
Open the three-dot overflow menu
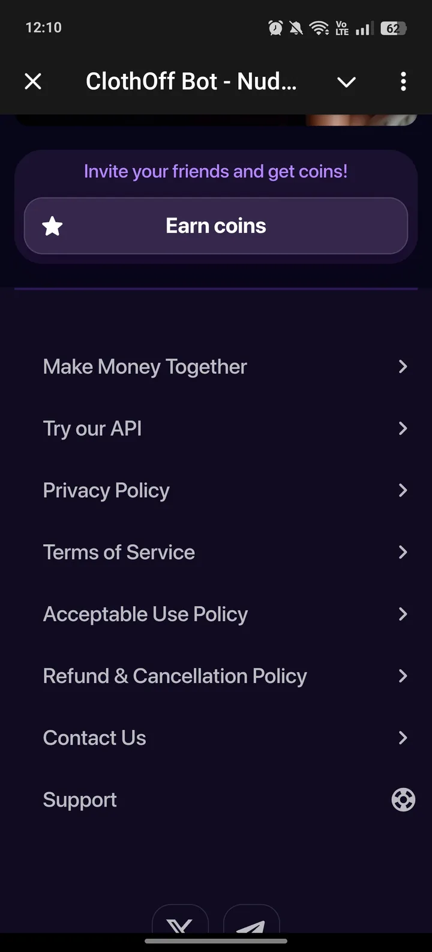click(403, 81)
